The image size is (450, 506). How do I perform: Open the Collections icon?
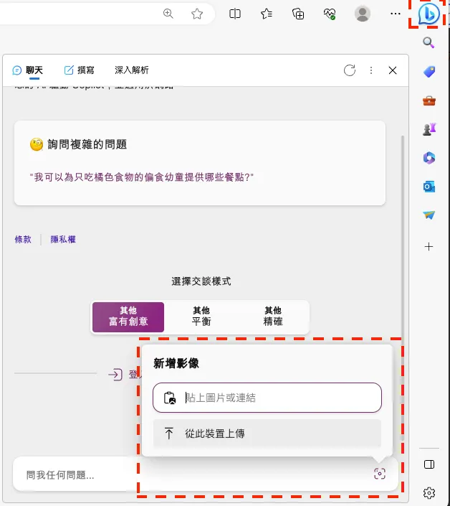tap(298, 14)
